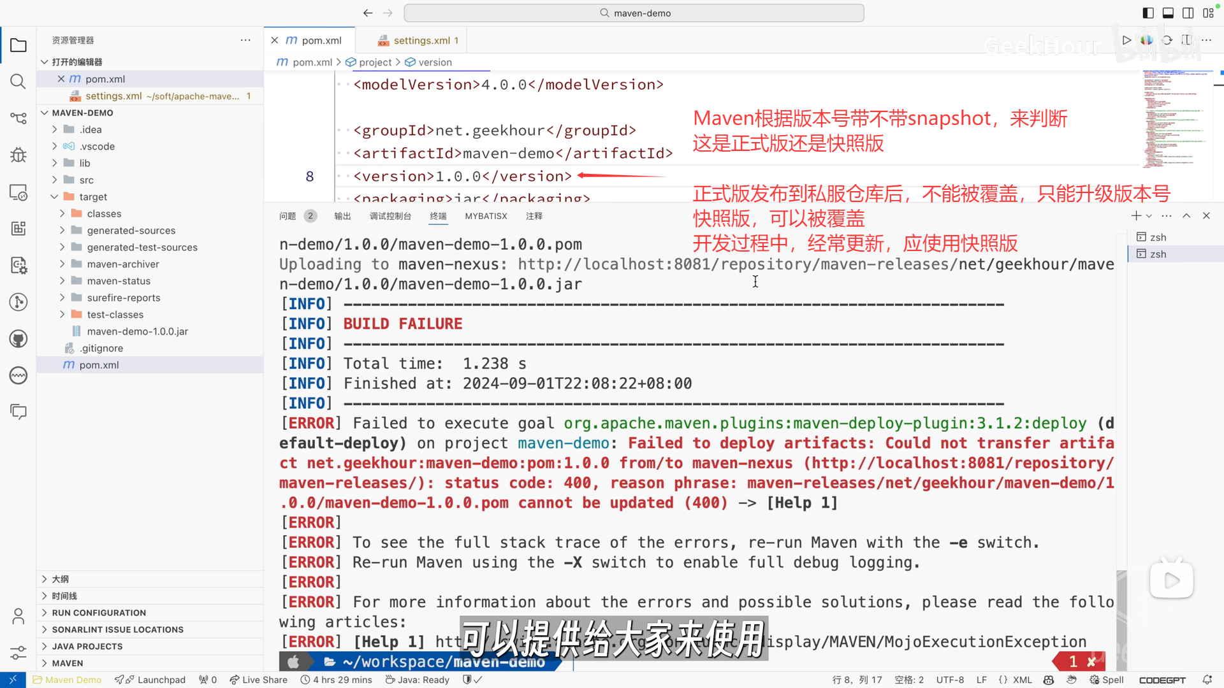Open notifications bell in status bar

(x=1207, y=680)
